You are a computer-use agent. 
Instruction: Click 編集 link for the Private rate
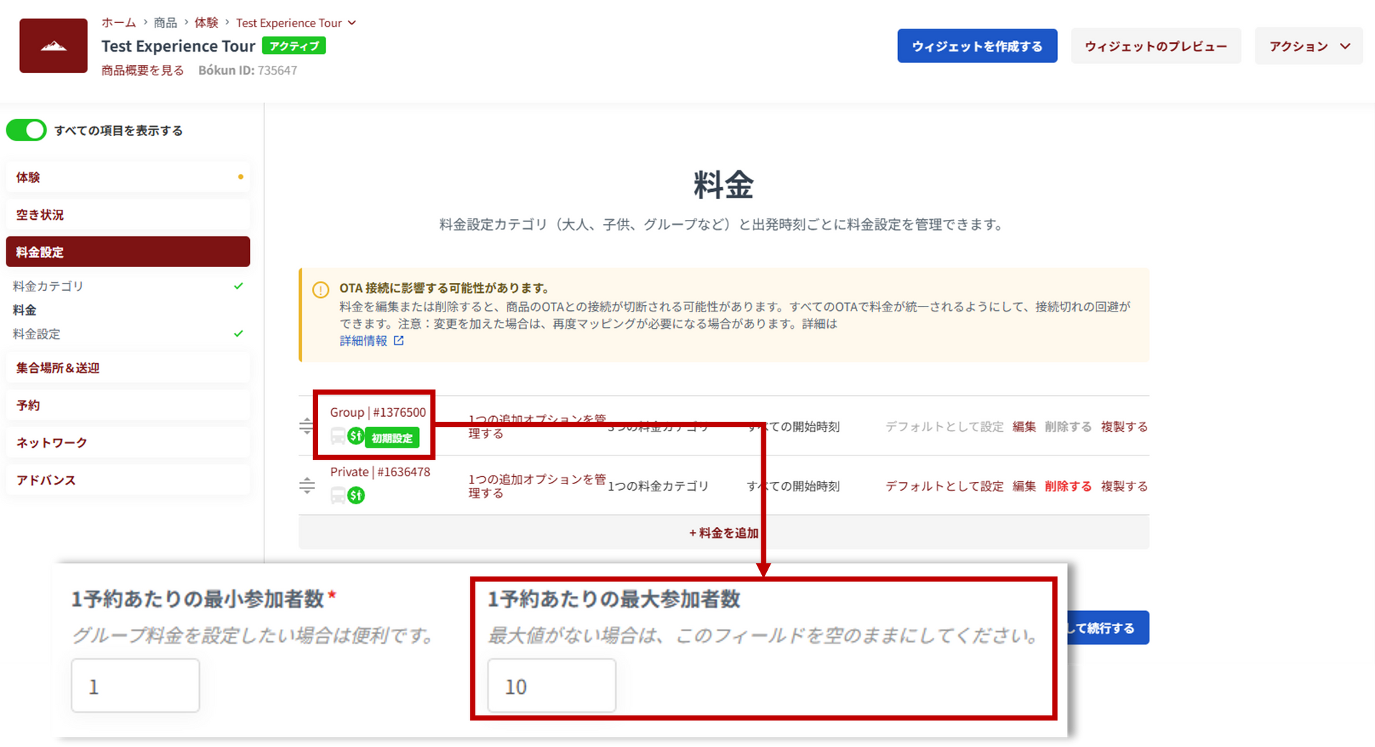[1023, 486]
